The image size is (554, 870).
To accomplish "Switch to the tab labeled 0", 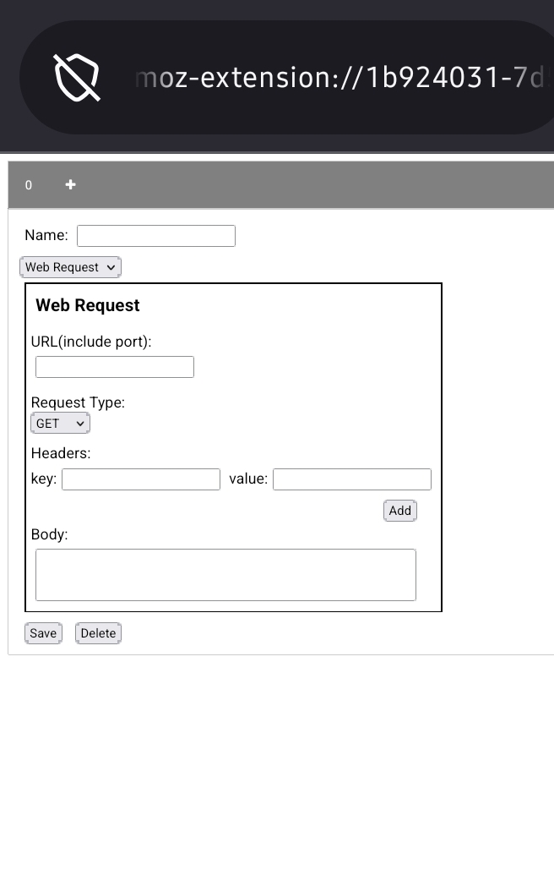I will click(29, 185).
